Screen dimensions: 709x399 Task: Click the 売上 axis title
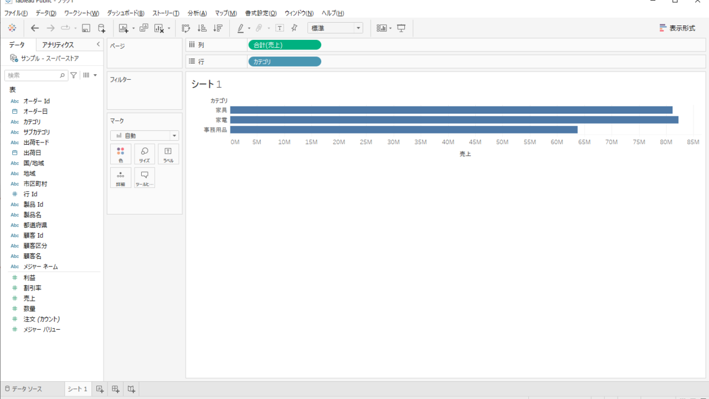465,154
